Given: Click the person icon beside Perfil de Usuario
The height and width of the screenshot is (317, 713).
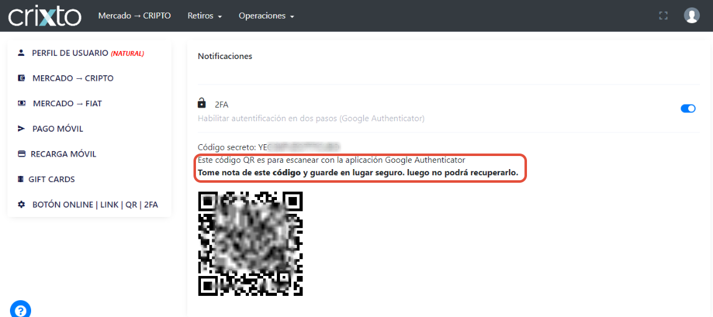Looking at the screenshot, I should [x=21, y=53].
